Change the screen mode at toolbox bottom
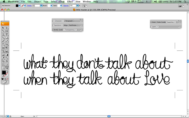The height and width of the screenshot is (118, 189). point(5,82)
